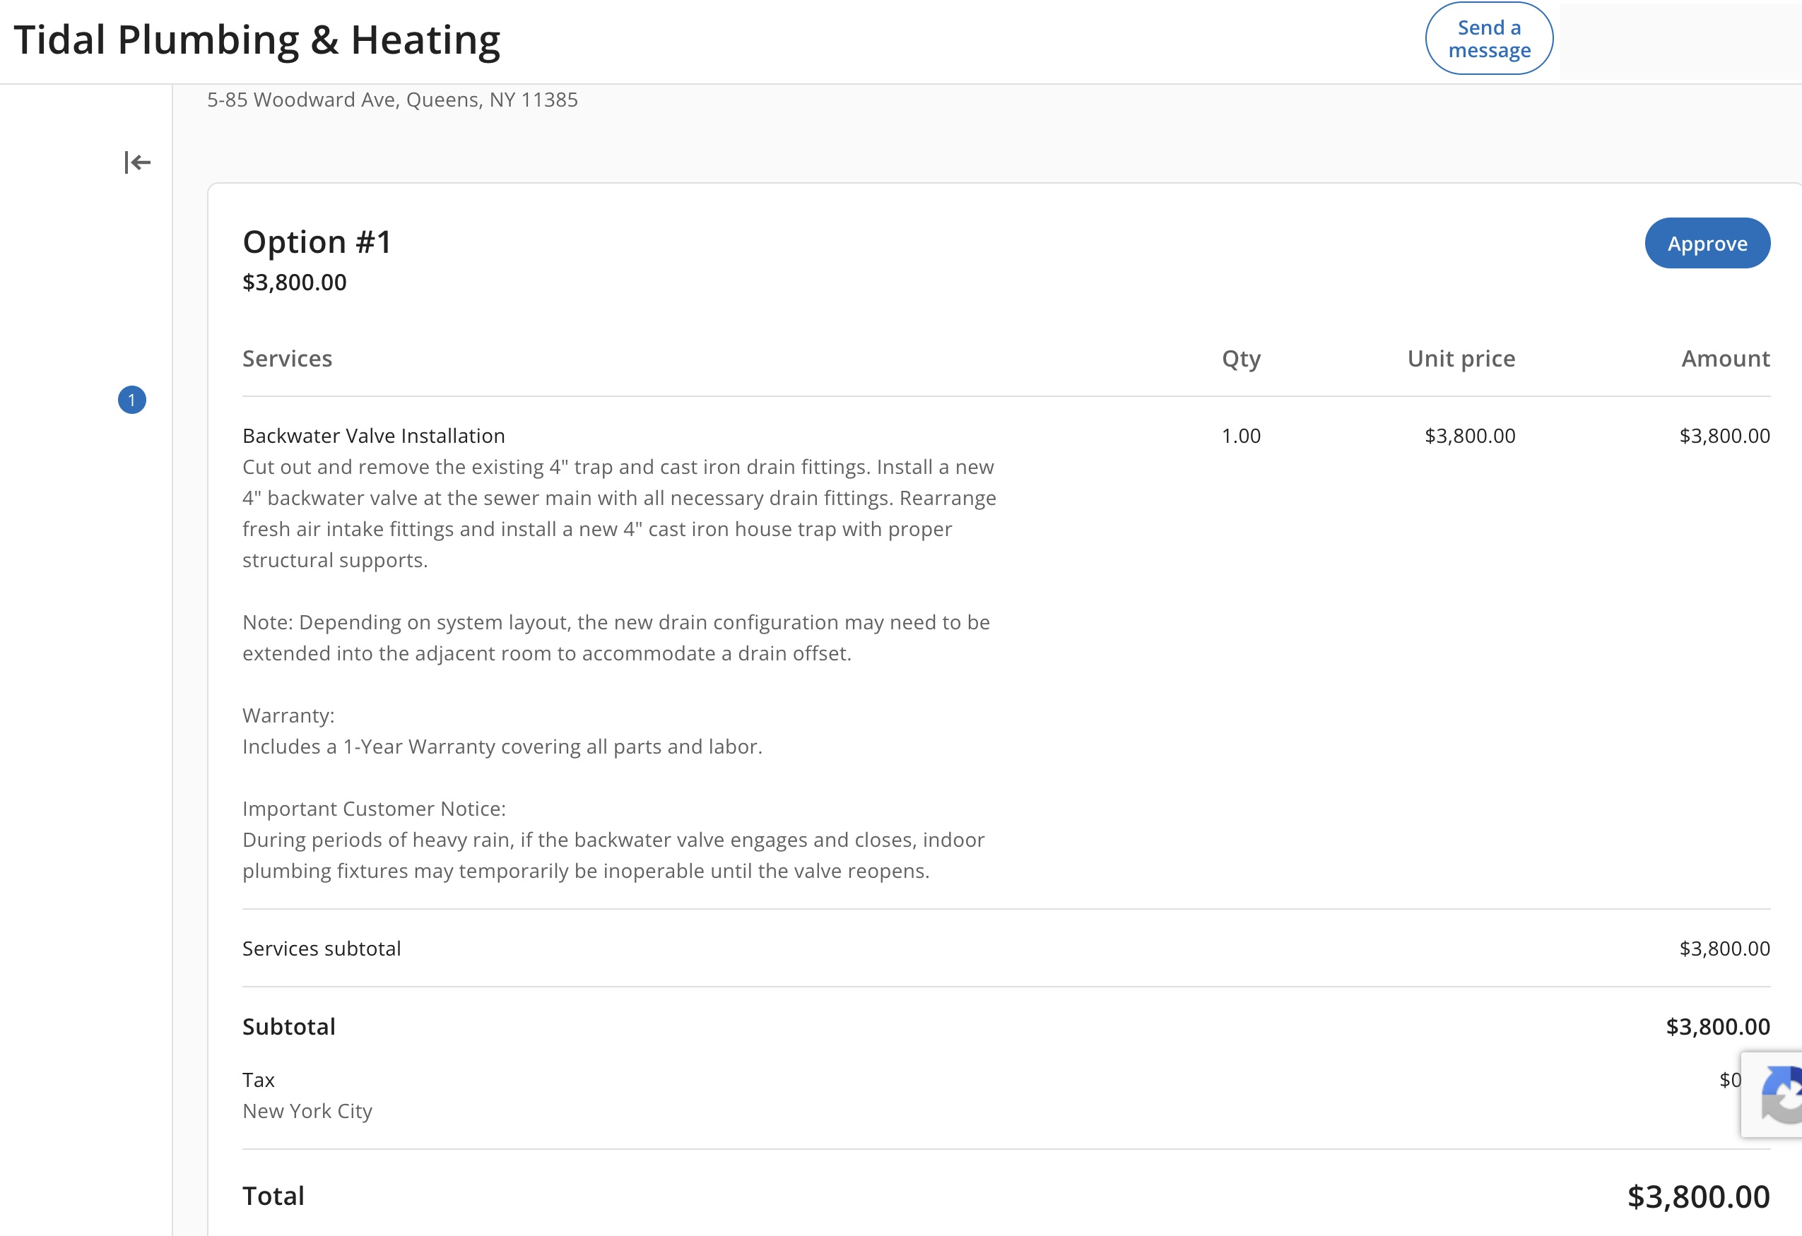Click the Tidal Plumbing & Heating title
1802x1236 pixels.
257,40
